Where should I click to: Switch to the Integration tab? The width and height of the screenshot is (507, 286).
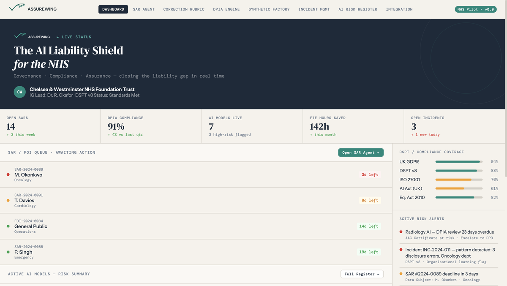[x=399, y=9]
